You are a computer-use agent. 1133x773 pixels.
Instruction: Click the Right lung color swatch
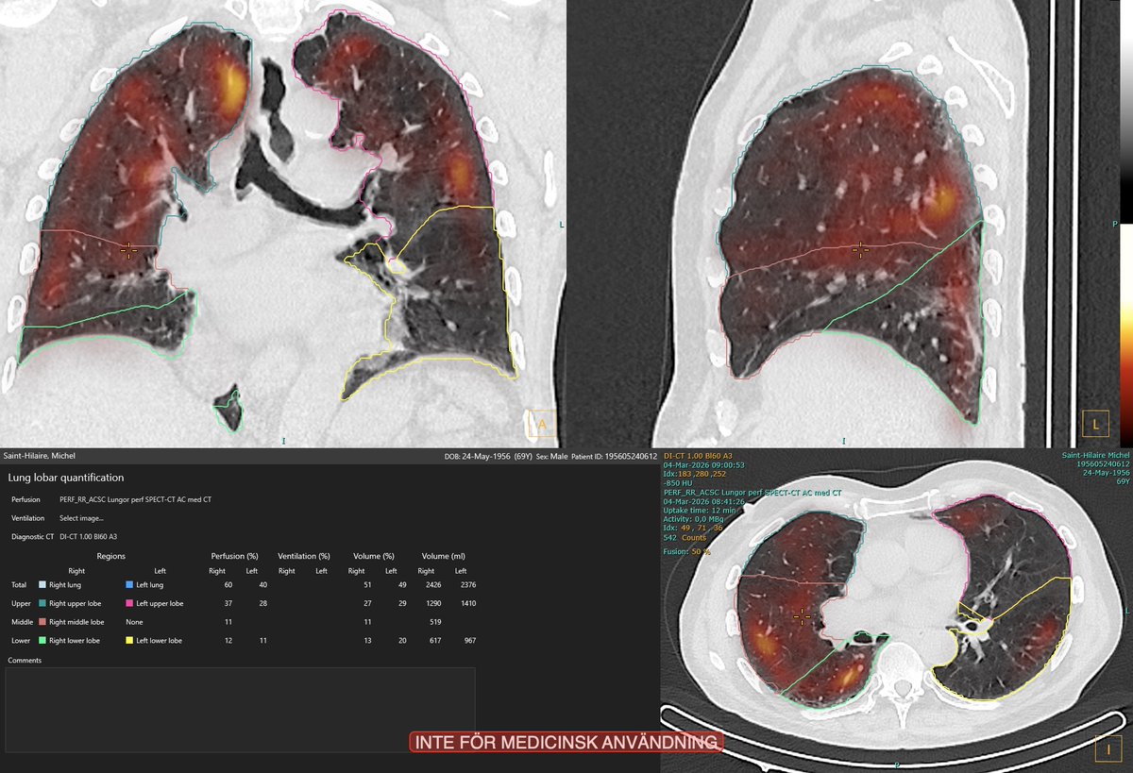[42, 585]
